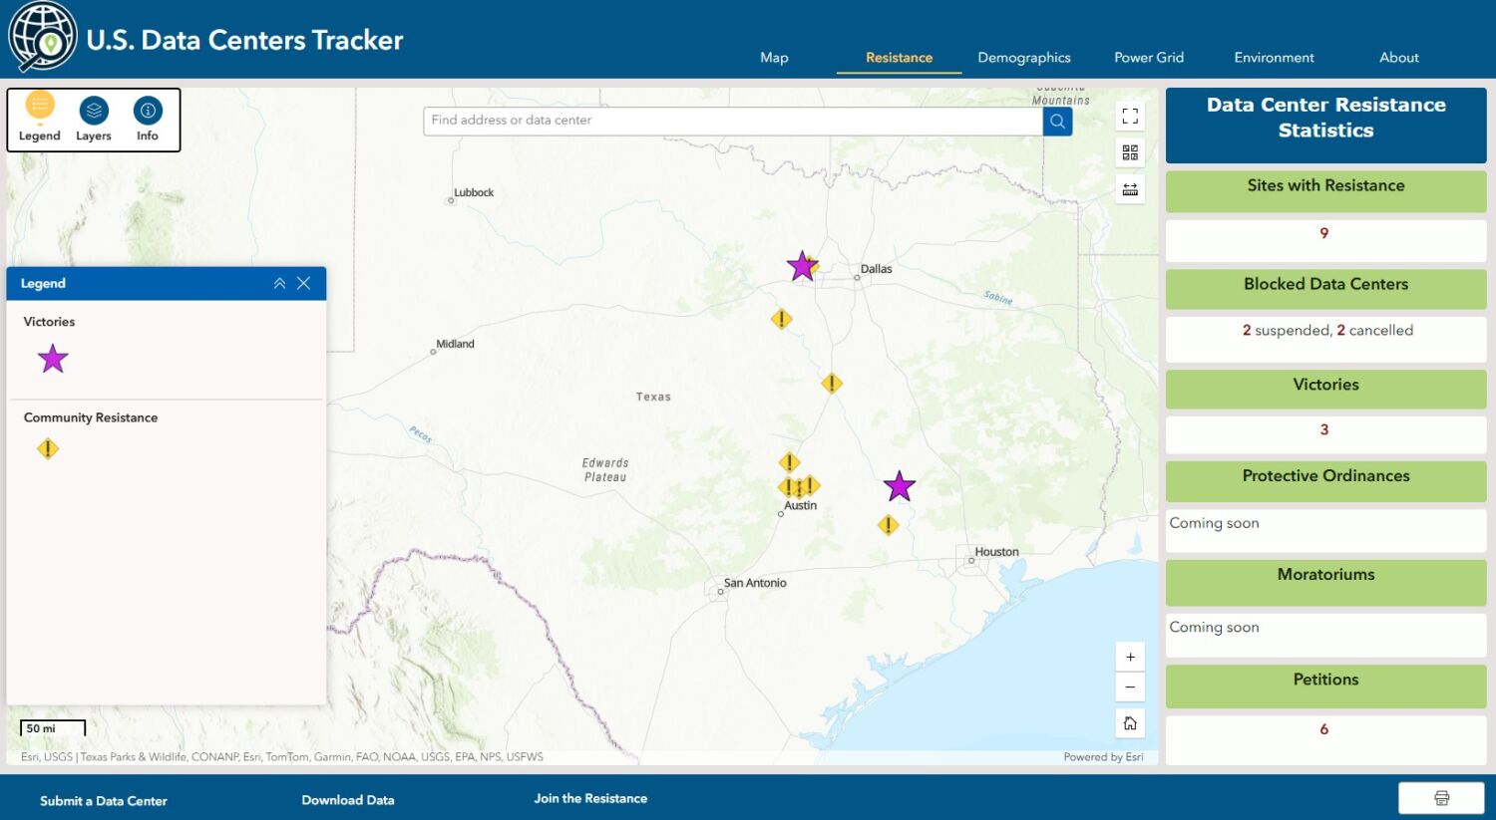Image resolution: width=1496 pixels, height=820 pixels.
Task: Click the print icon button
Action: point(1441,798)
